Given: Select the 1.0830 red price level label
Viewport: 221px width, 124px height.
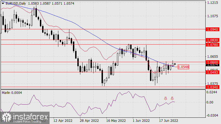Looking at the screenshot, I should point(213,40).
